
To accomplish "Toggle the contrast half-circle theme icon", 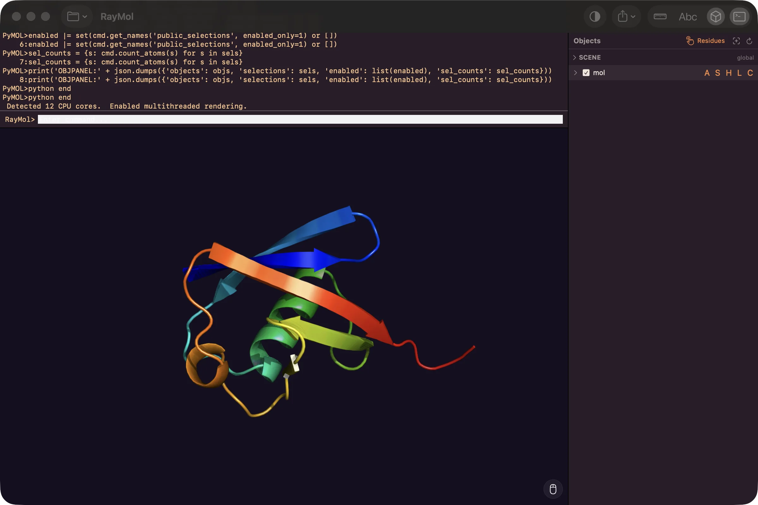I will 595,16.
